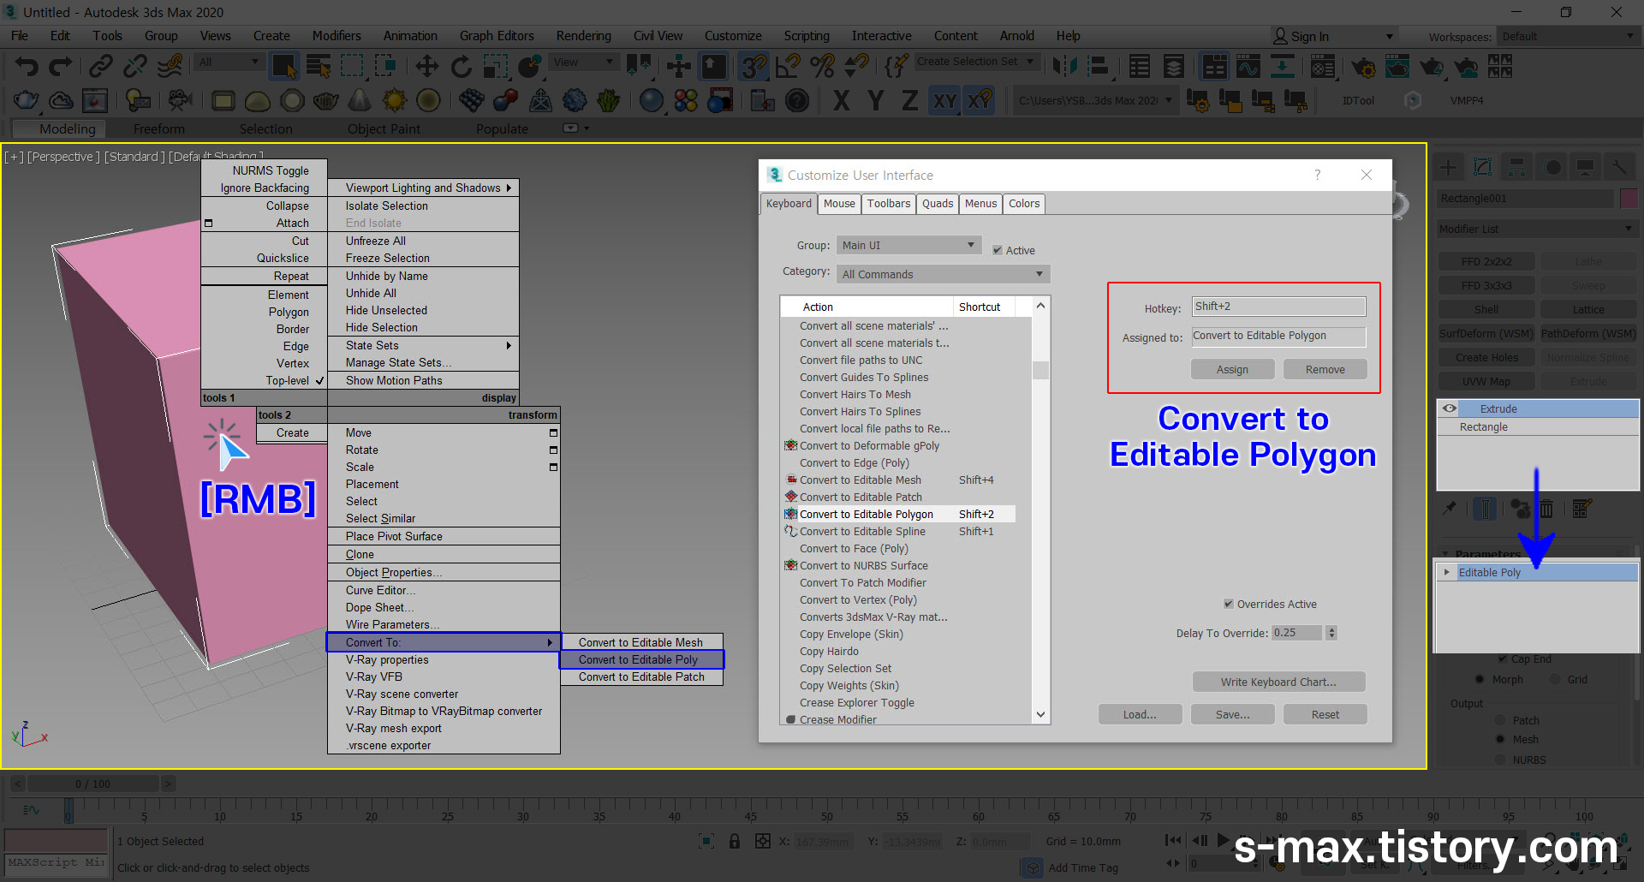This screenshot has height=882, width=1644.
Task: Open Rendered Frame Window icon
Action: [1397, 66]
